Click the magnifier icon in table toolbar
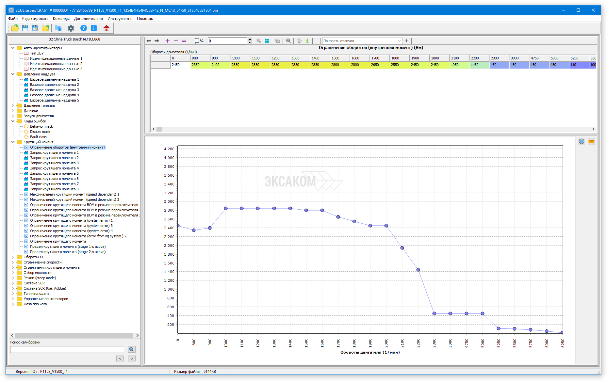Image resolution: width=608 pixels, height=382 pixels. [288, 41]
